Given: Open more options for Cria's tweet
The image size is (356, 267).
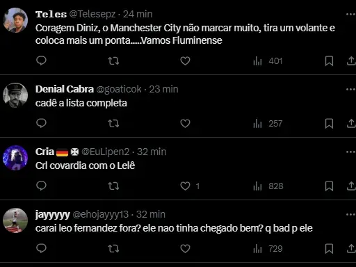Looking at the screenshot, I should coord(350,152).
